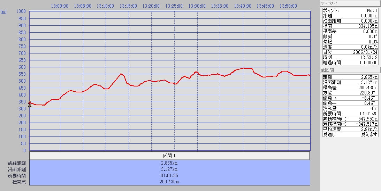Viewport: 381px width, 191px height.
Task: Click the hiker marker icon at profile start
Action: coord(30,104)
